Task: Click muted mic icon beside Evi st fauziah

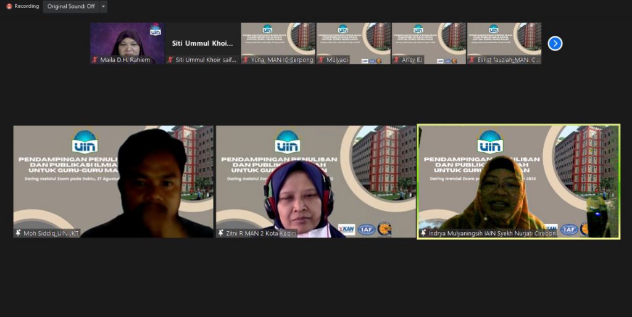Action: 472,60
